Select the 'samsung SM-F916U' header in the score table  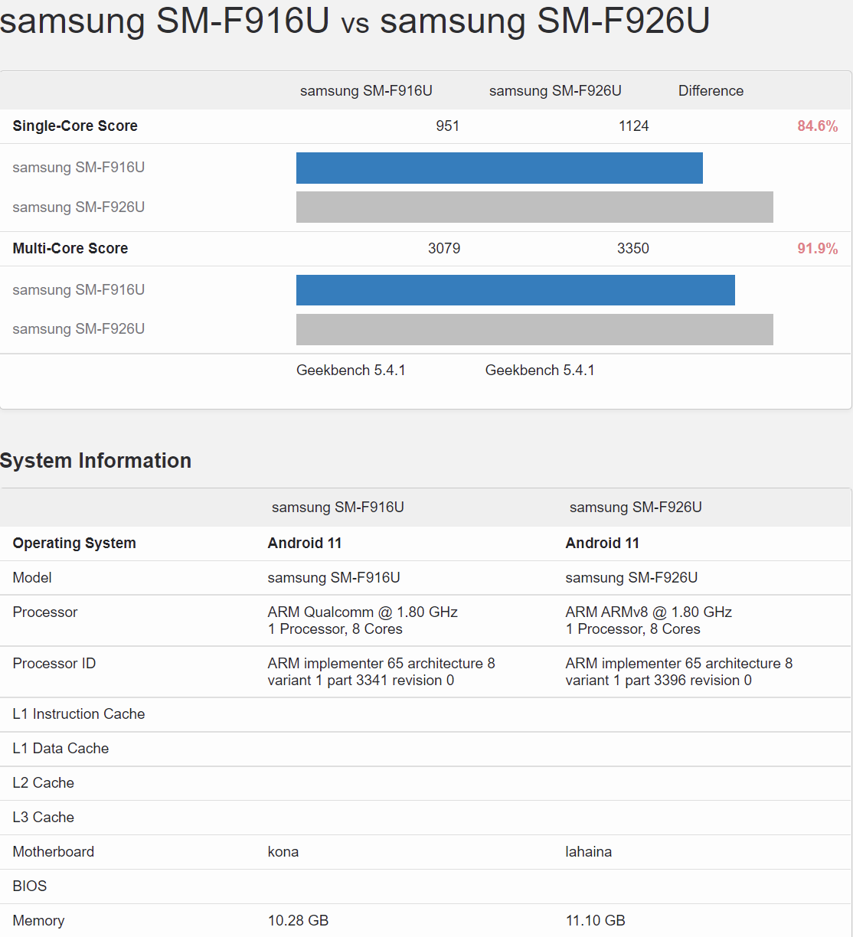(366, 91)
